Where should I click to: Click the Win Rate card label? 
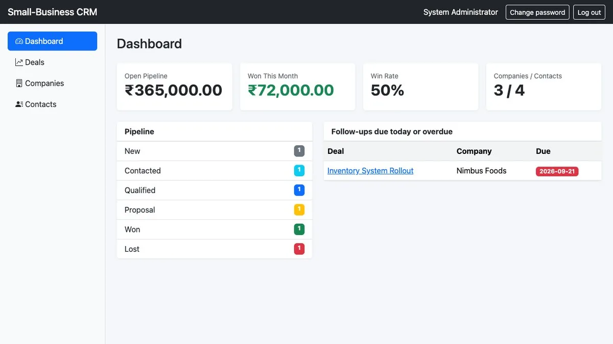click(x=385, y=76)
